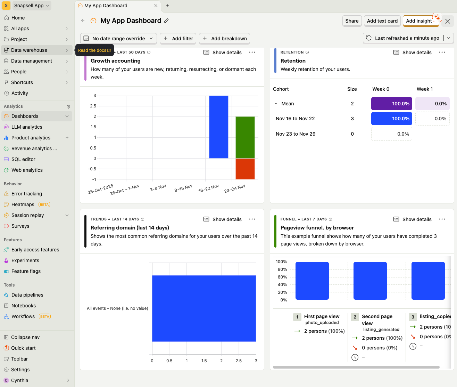Open Notebooks under Tools

click(24, 305)
